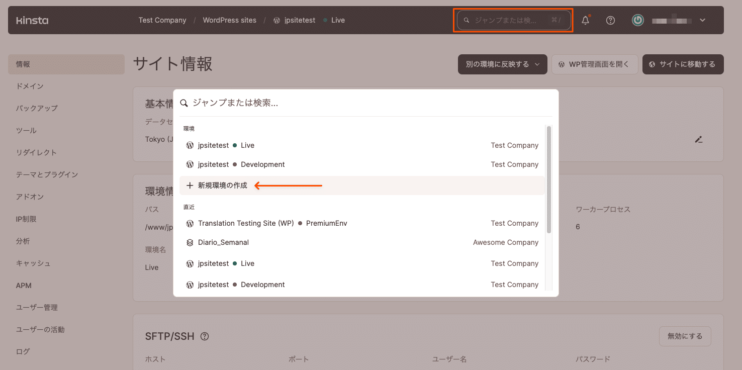Expand the user account dropdown chevron
Screen dimensions: 742x370
pos(703,21)
